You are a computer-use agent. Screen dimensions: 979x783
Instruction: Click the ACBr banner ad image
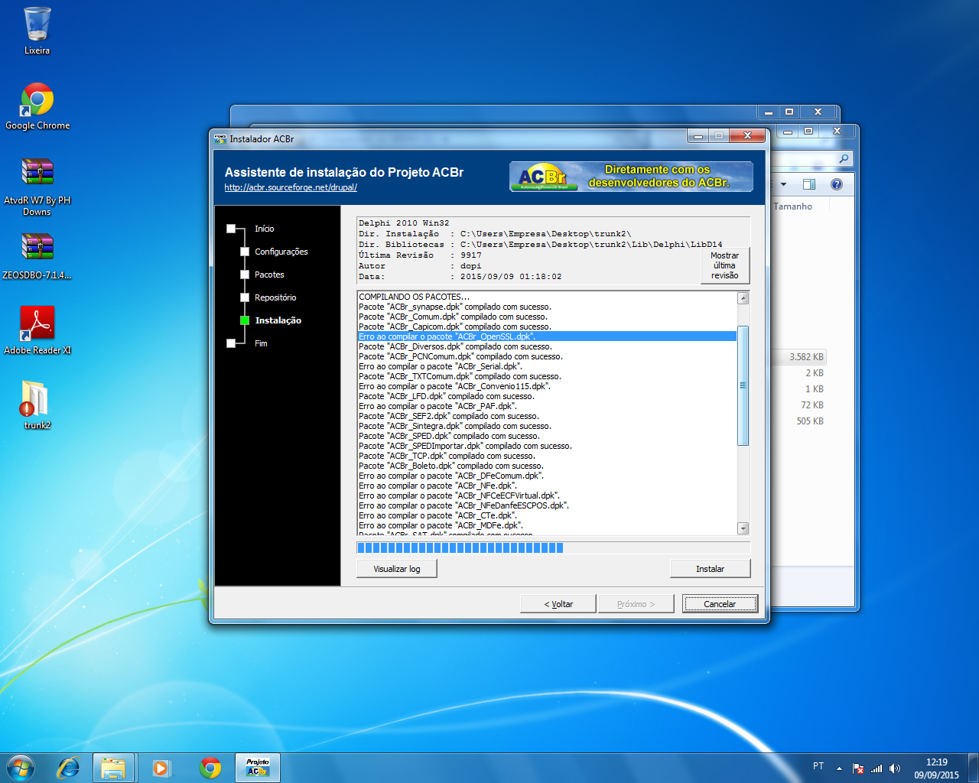click(x=631, y=177)
